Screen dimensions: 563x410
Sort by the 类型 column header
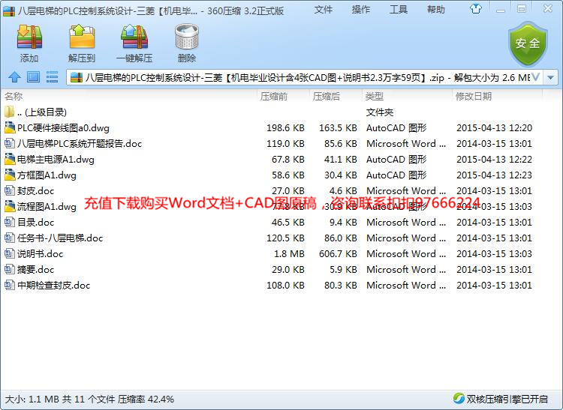click(374, 97)
